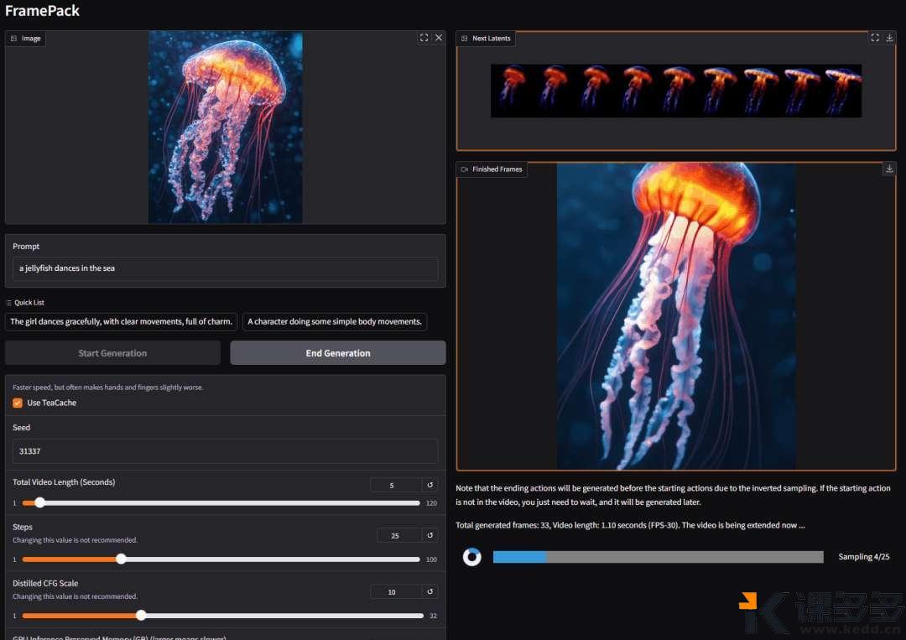906x640 pixels.
Task: Pick the 'simple body movements' quick prompt
Action: (x=334, y=321)
